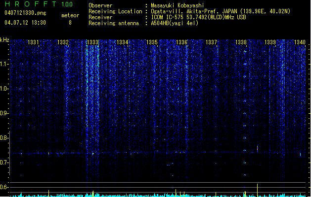
Task: Click the antenna value A504HB(yagi 4el)
Action: pyautogui.click(x=175, y=23)
